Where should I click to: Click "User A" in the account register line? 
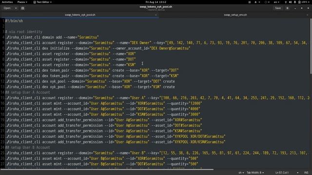(x=137, y=98)
